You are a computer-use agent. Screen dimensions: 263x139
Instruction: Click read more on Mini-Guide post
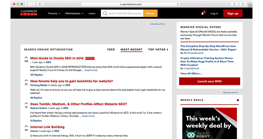click(91, 70)
